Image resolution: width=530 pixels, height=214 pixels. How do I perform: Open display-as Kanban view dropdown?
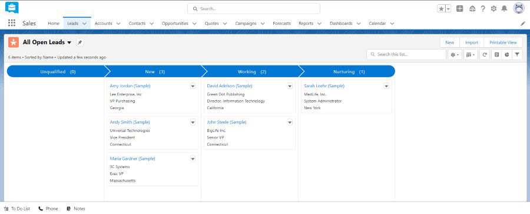pyautogui.click(x=471, y=54)
